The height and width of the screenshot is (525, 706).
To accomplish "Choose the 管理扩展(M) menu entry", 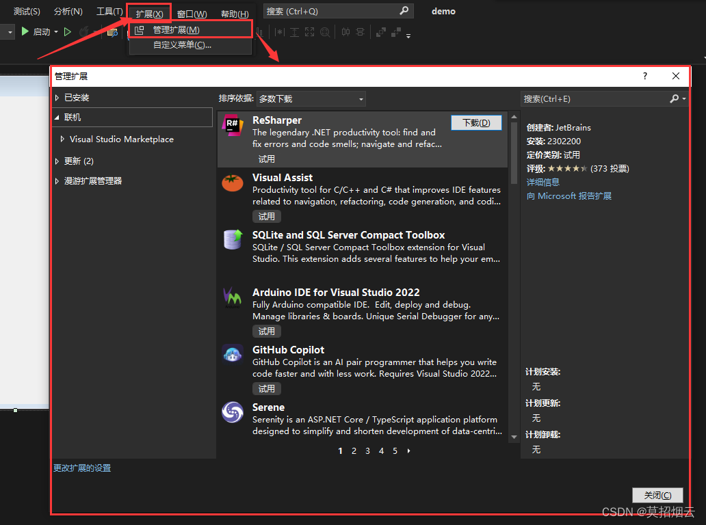I will [190, 30].
